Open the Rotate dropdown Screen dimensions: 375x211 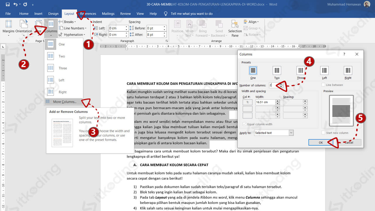(252, 35)
